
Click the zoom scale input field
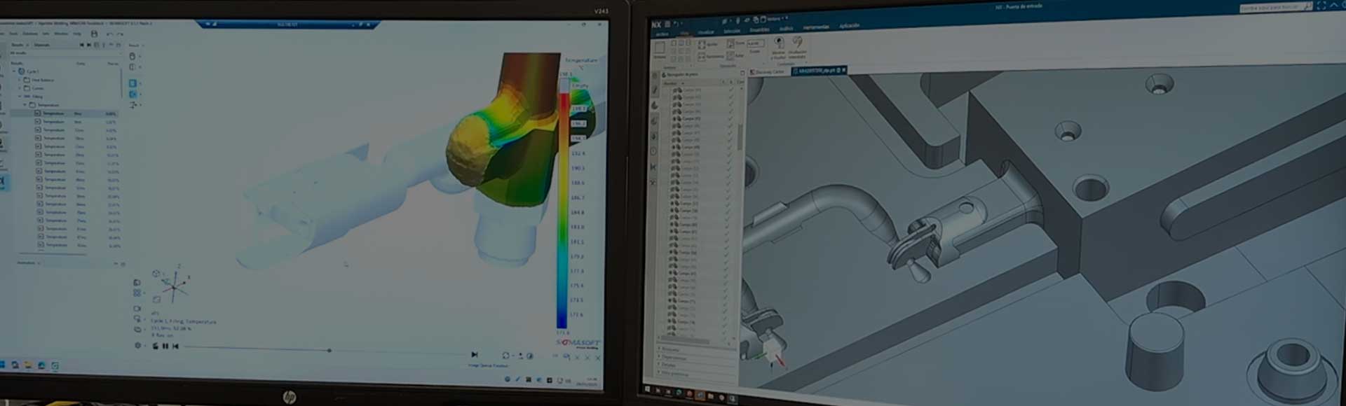pos(755,43)
